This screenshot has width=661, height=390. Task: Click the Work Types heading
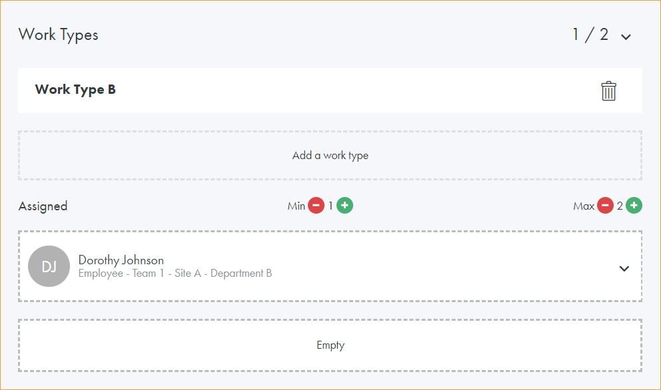coord(59,35)
